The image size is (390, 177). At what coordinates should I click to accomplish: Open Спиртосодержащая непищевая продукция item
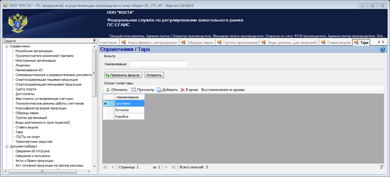[x=48, y=84]
